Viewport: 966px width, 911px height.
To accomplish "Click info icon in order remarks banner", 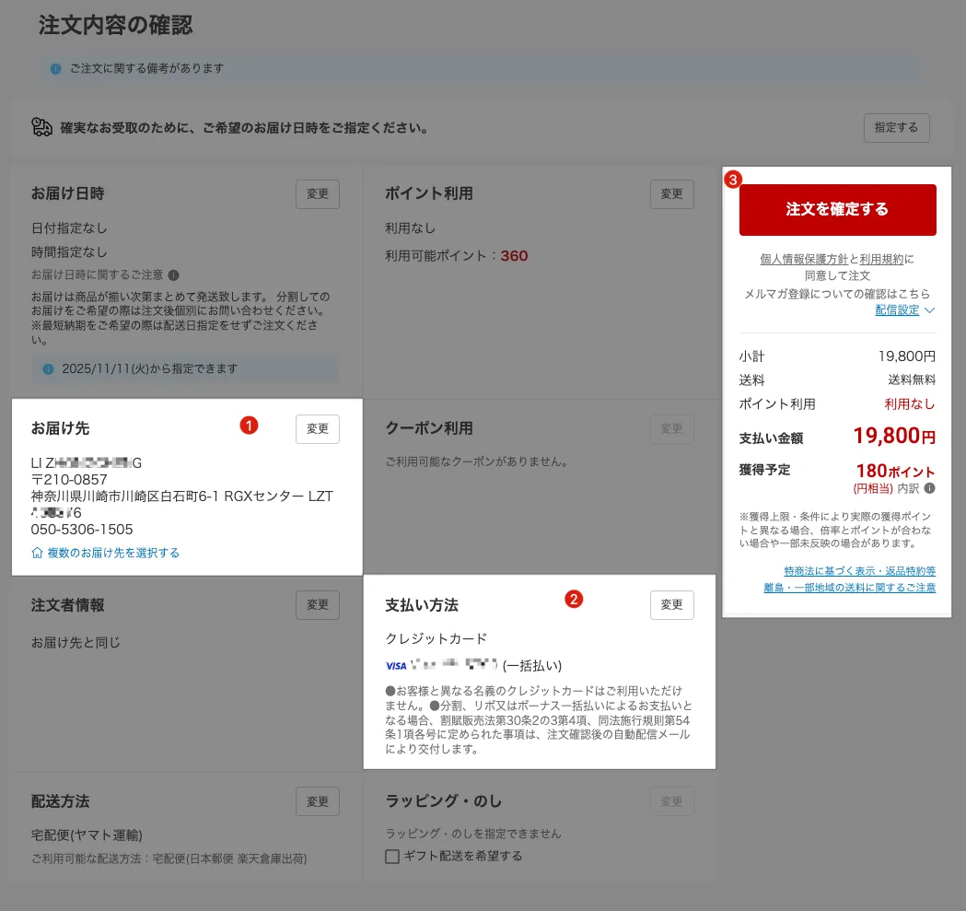I will coord(56,68).
